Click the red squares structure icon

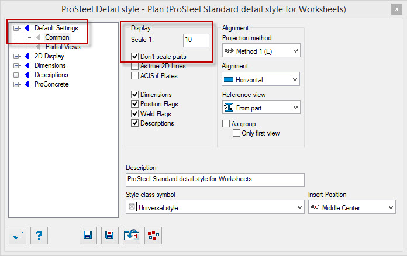click(153, 236)
